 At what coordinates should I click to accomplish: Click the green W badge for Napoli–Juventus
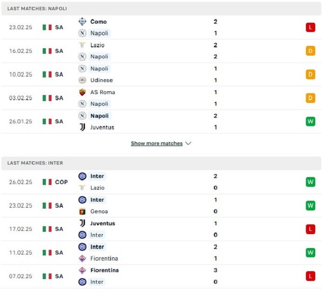coord(310,121)
